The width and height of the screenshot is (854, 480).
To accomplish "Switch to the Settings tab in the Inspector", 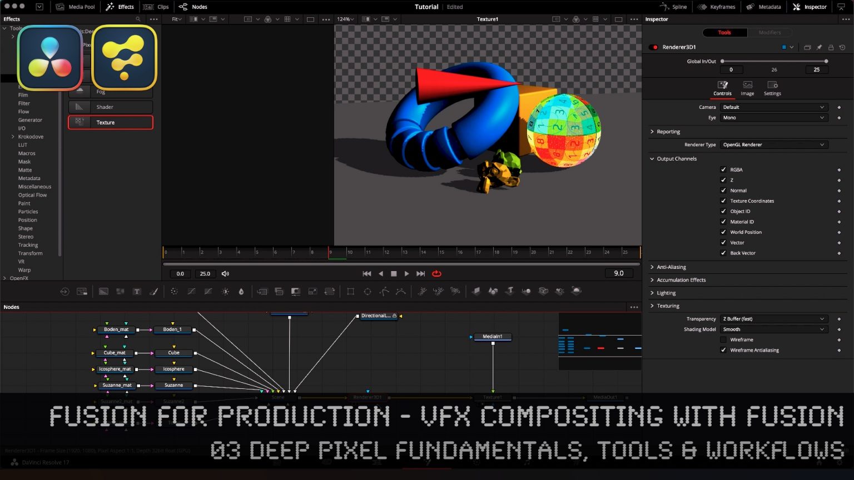I will [x=772, y=87].
